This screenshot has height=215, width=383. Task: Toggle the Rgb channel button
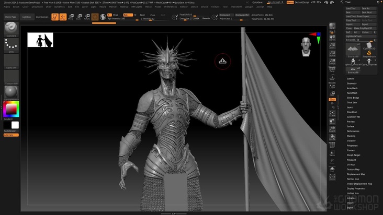(x=128, y=15)
